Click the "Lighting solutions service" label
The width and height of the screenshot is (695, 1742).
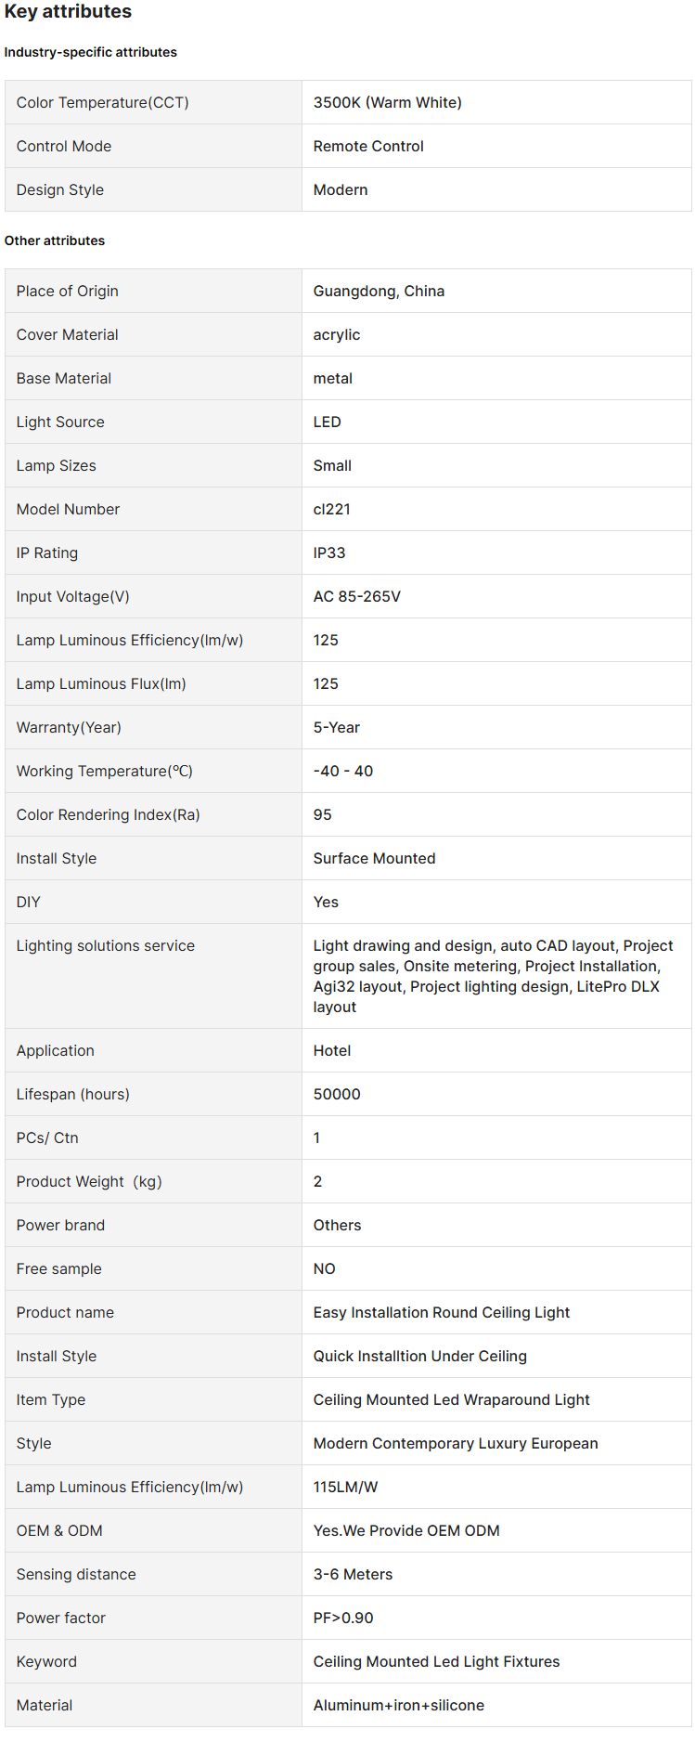(105, 946)
